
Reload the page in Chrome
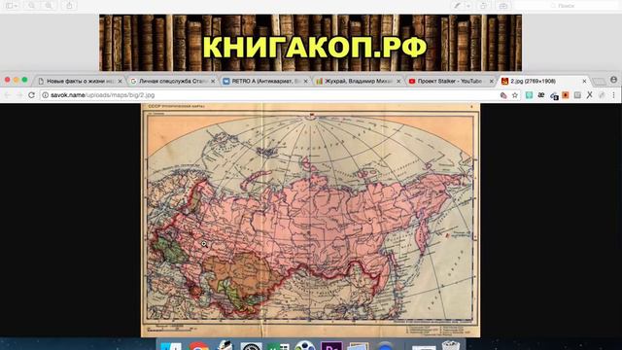pos(32,95)
